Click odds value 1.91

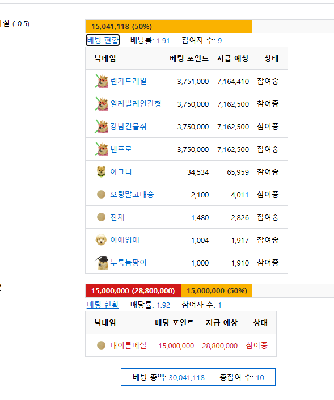click(x=163, y=40)
